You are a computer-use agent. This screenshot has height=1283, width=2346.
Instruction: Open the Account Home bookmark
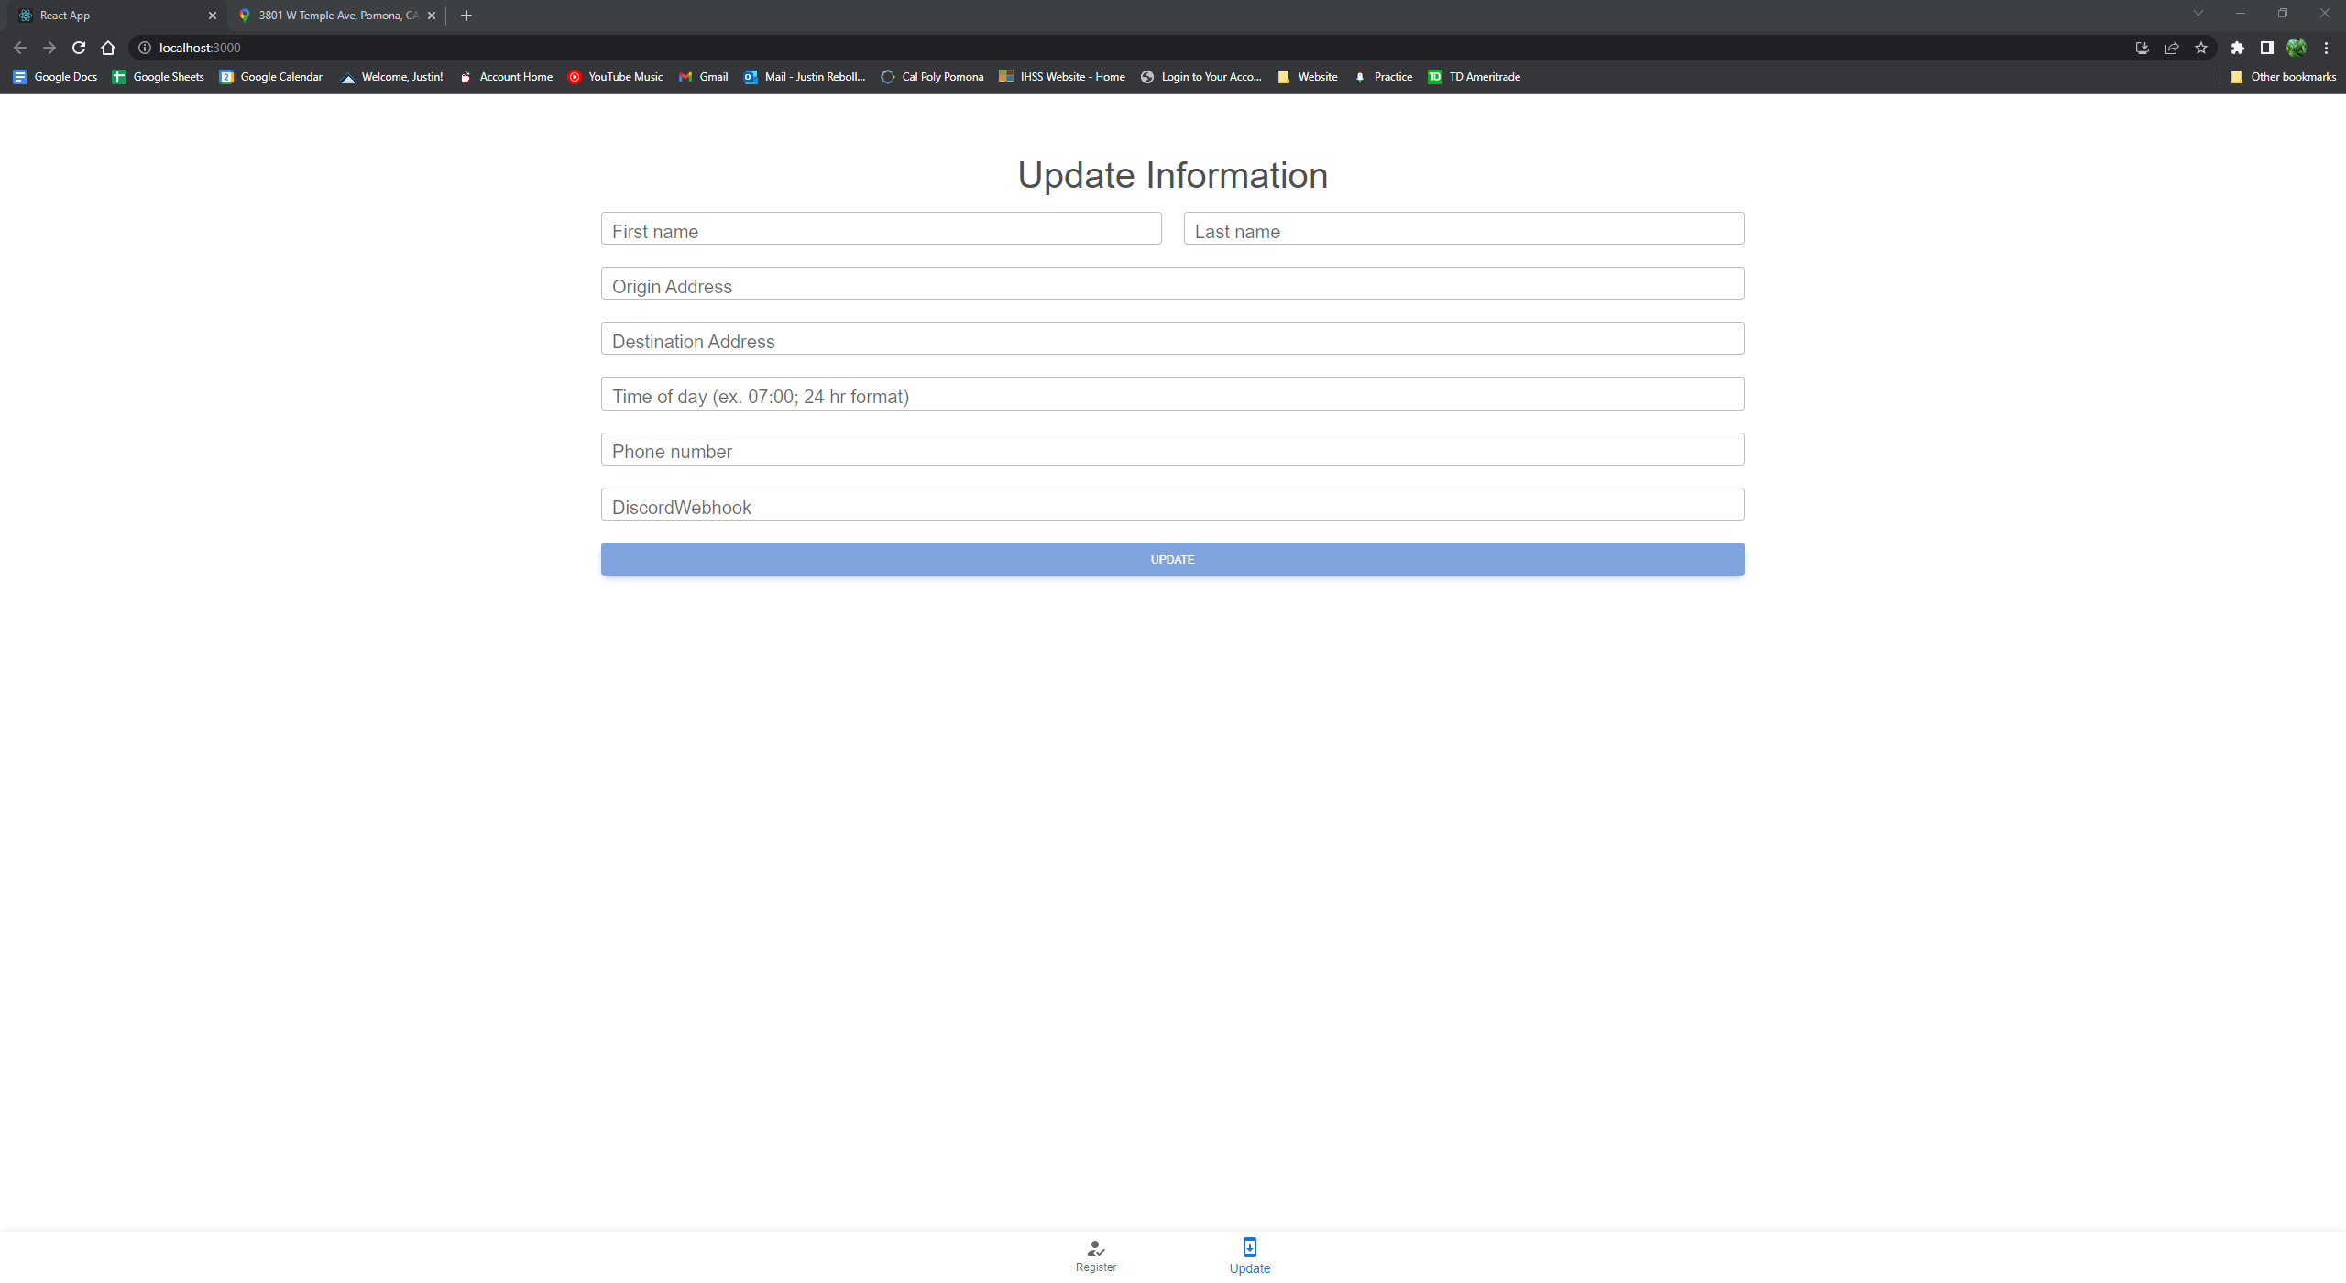coord(507,77)
